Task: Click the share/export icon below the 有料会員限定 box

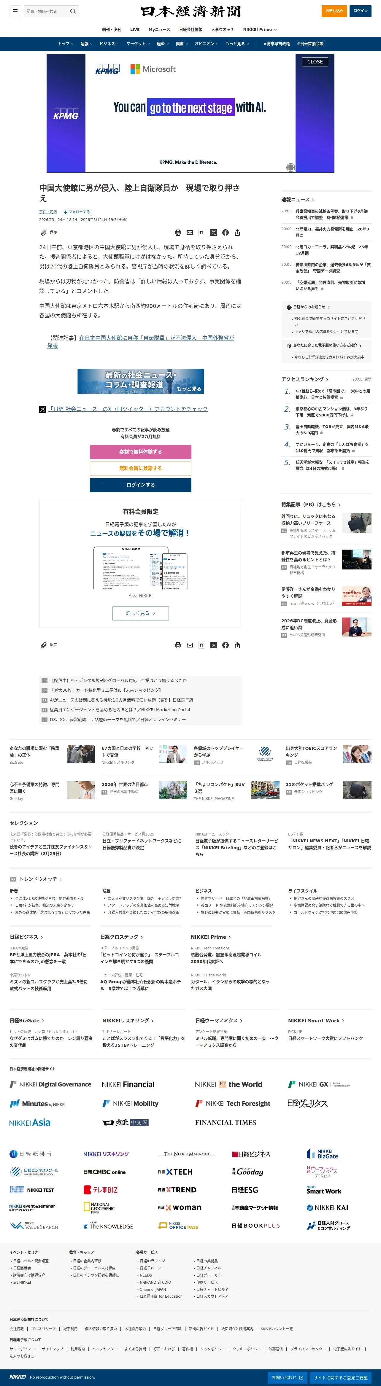Action: (x=237, y=645)
